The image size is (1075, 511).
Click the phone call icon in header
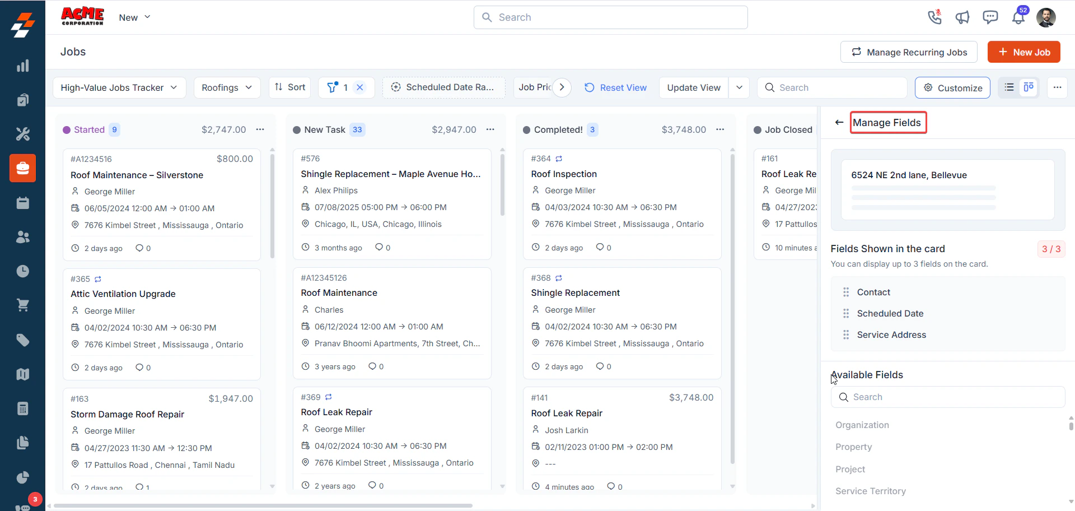pyautogui.click(x=934, y=17)
